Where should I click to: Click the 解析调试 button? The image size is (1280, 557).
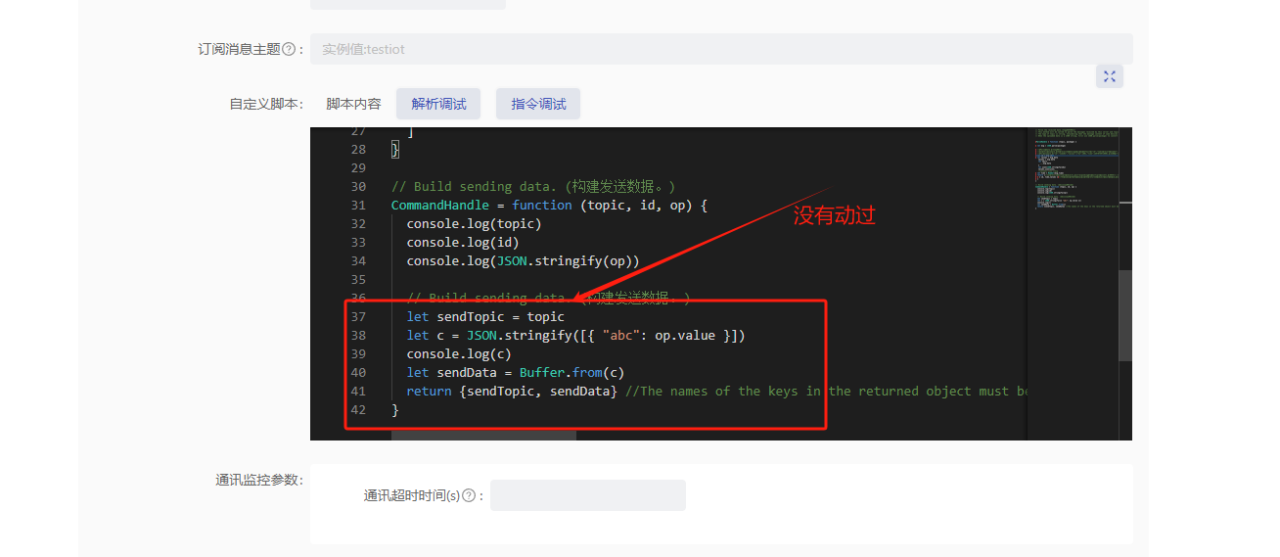438,104
